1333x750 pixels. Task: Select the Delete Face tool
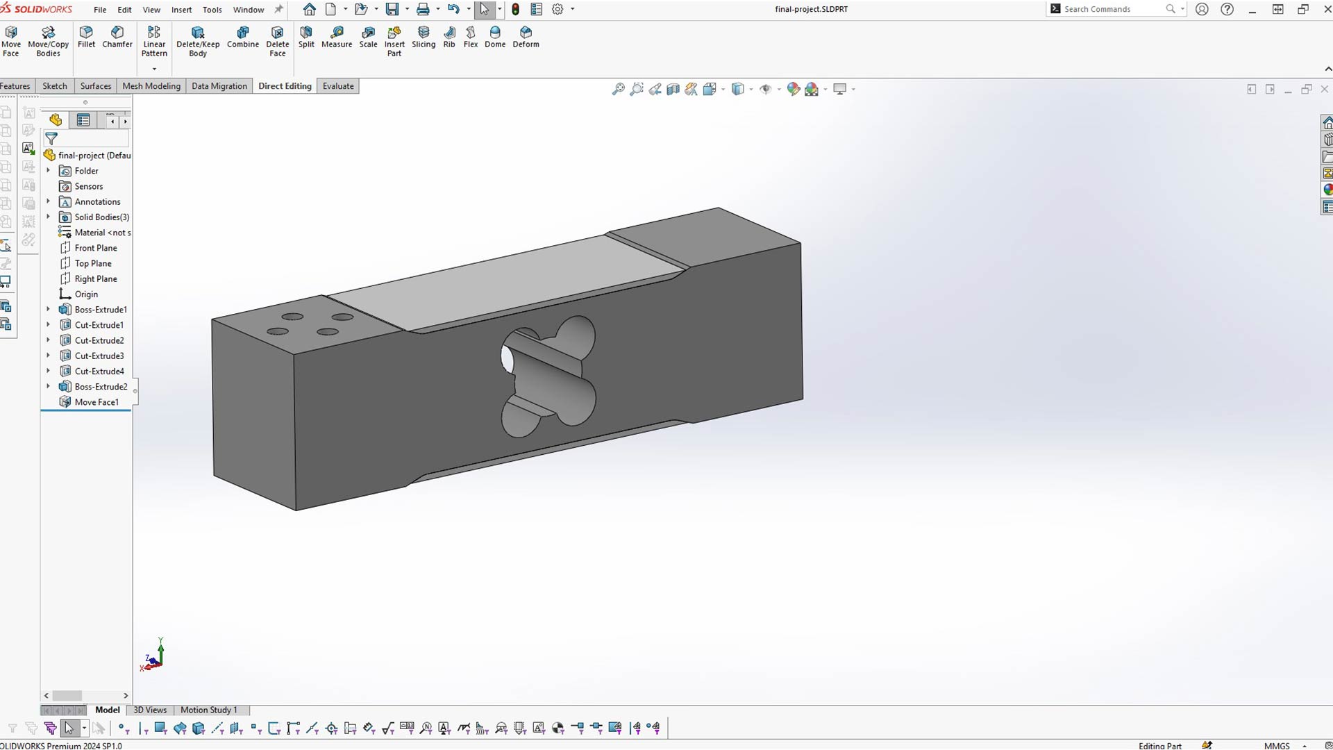point(277,42)
